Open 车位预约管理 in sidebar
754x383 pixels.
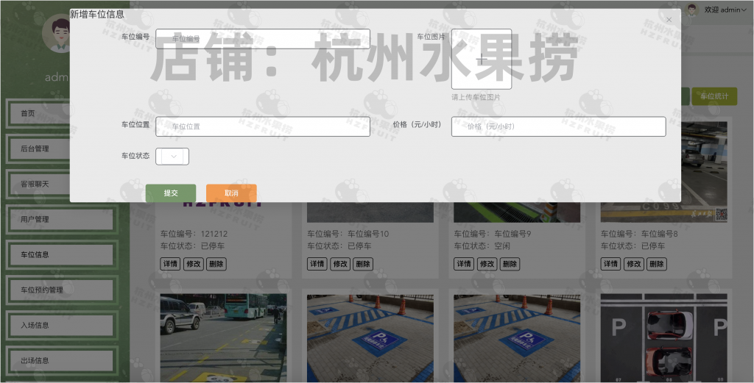62,290
